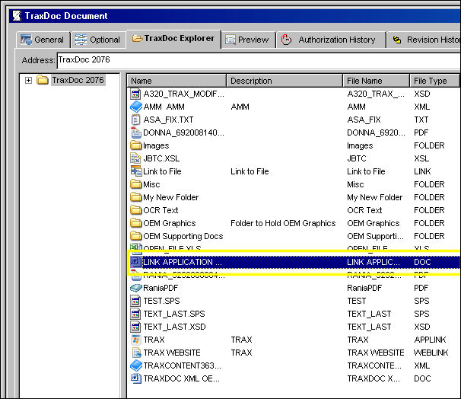Click the TRAXCONTENT363 XML icon
The width and height of the screenshot is (461, 399).
coord(136,365)
